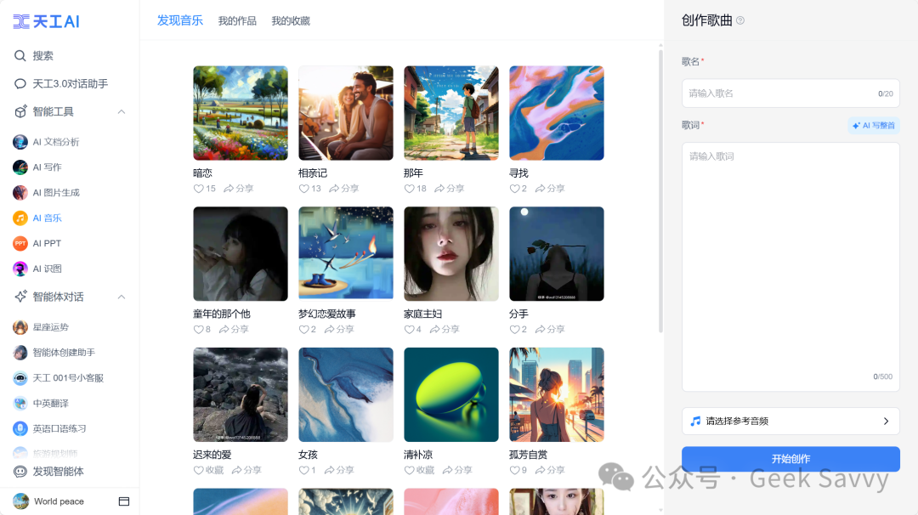Click the 发现智能体 icon
The height and width of the screenshot is (515, 918).
20,472
